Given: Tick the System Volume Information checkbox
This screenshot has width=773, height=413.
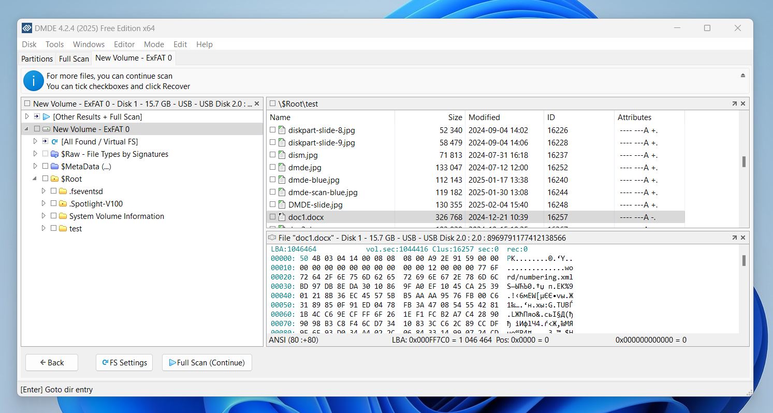Looking at the screenshot, I should pyautogui.click(x=53, y=216).
